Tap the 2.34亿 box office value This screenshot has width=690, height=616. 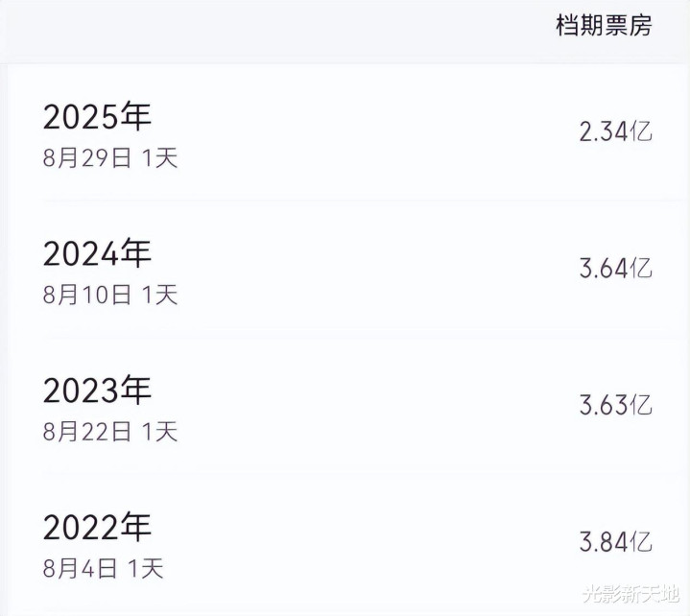click(615, 131)
